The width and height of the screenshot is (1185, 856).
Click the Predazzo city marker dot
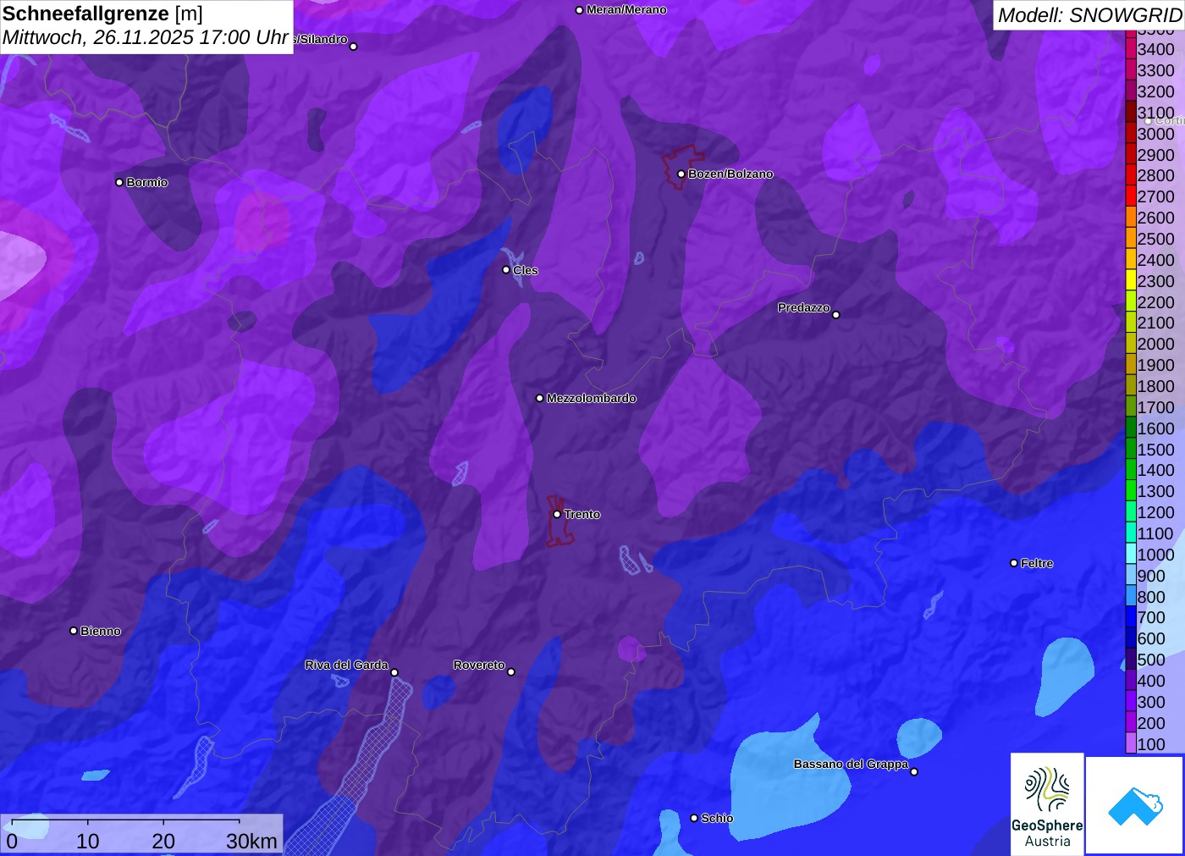click(836, 315)
